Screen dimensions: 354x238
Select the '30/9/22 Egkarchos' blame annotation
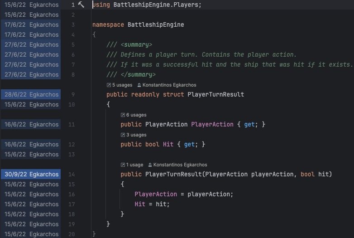pyautogui.click(x=31, y=174)
